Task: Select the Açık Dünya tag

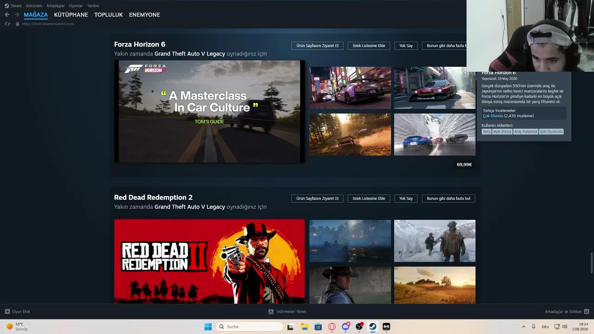Action: pos(502,132)
